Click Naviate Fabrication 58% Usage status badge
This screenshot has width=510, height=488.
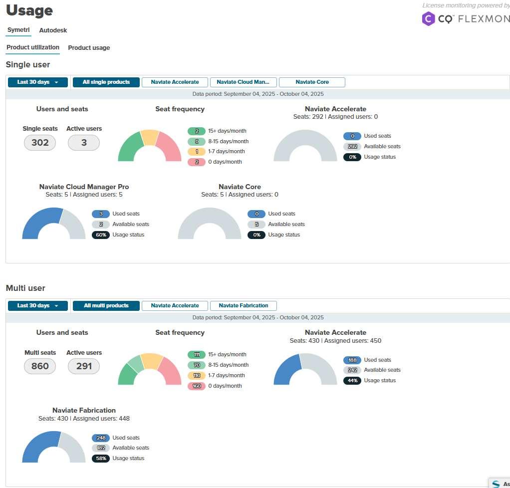pos(101,459)
